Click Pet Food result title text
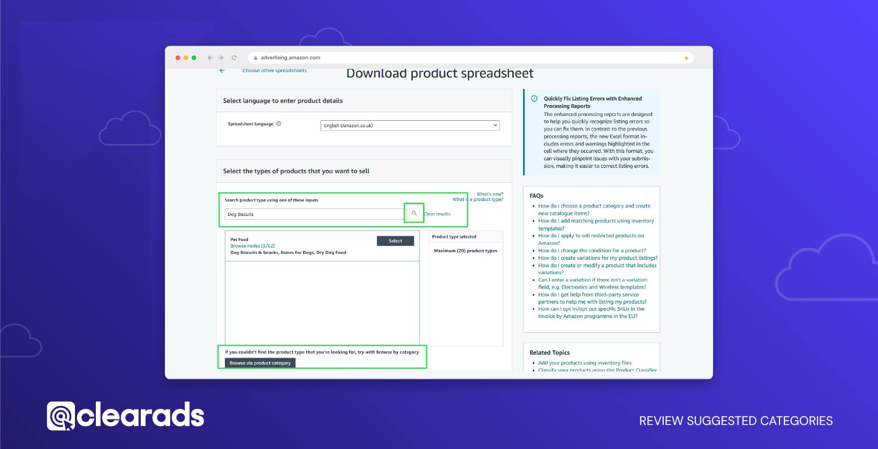Viewport: 878px width, 449px height. (x=239, y=239)
